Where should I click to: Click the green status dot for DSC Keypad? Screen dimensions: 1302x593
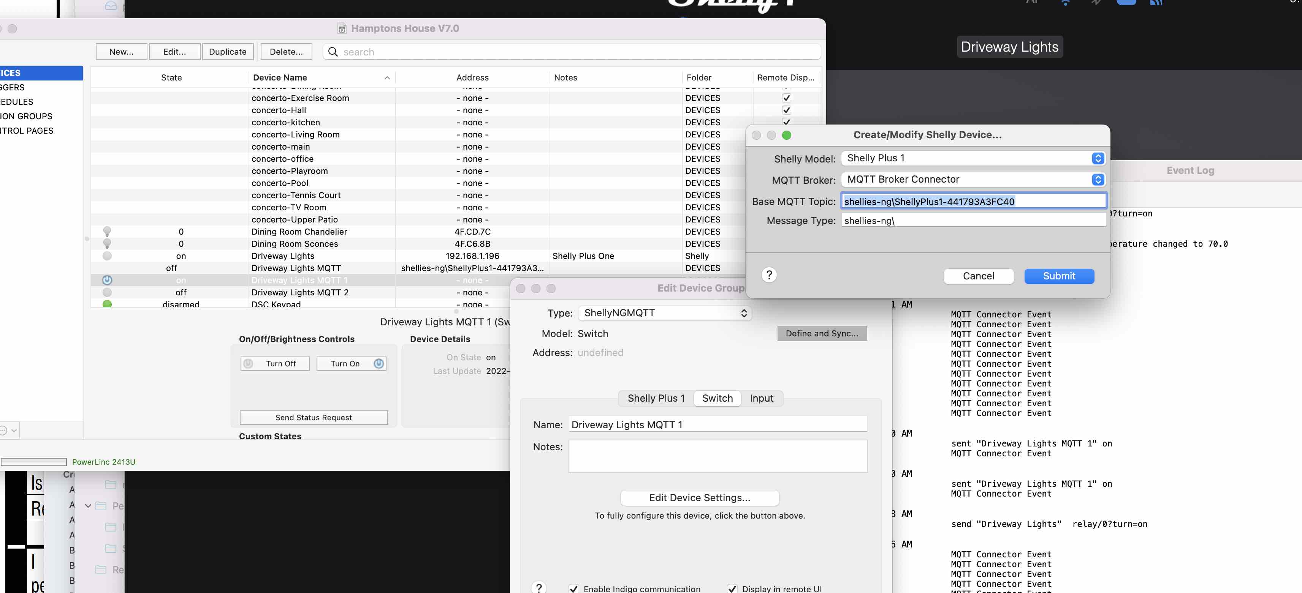coord(107,304)
